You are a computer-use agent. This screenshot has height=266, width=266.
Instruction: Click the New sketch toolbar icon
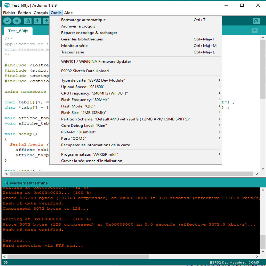28,21
